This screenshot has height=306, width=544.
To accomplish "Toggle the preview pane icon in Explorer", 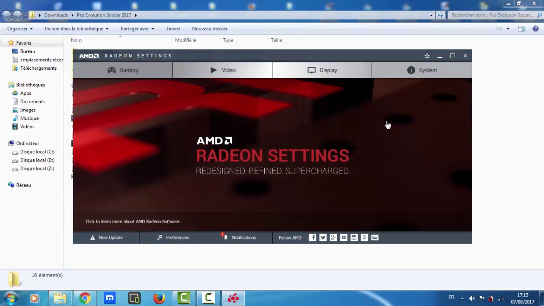I will [x=521, y=28].
